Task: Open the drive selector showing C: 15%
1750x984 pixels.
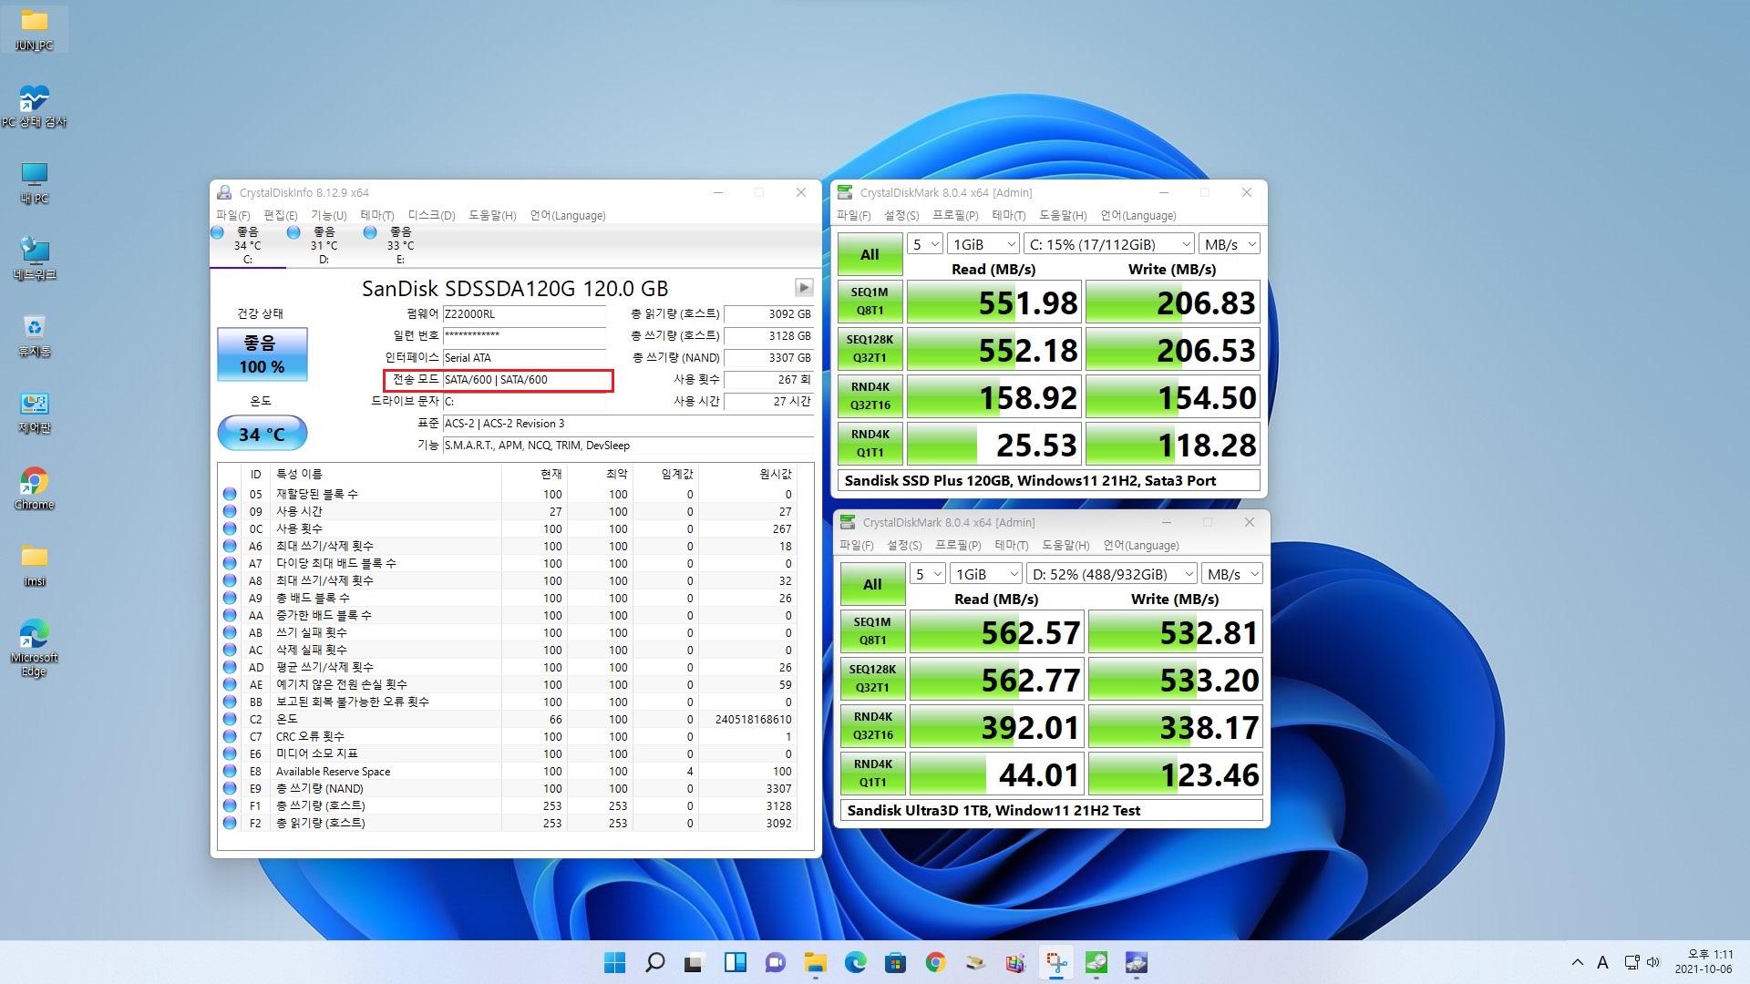Action: [1108, 244]
